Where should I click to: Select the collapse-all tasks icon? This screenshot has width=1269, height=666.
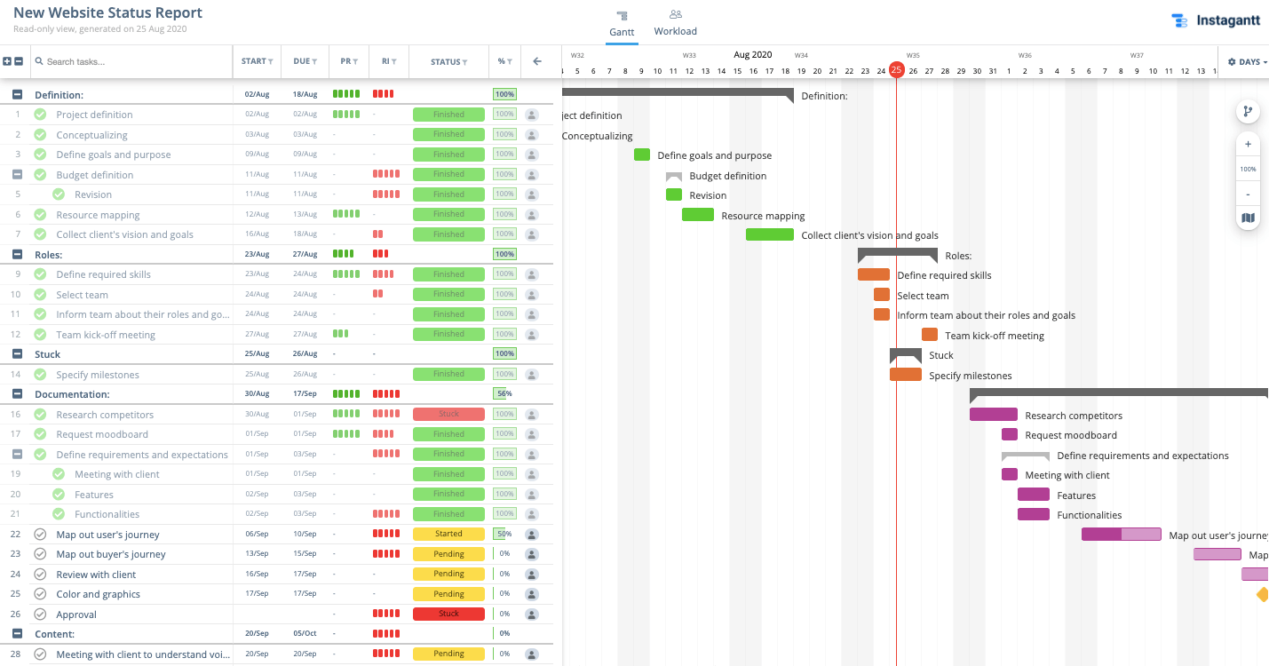pos(20,61)
